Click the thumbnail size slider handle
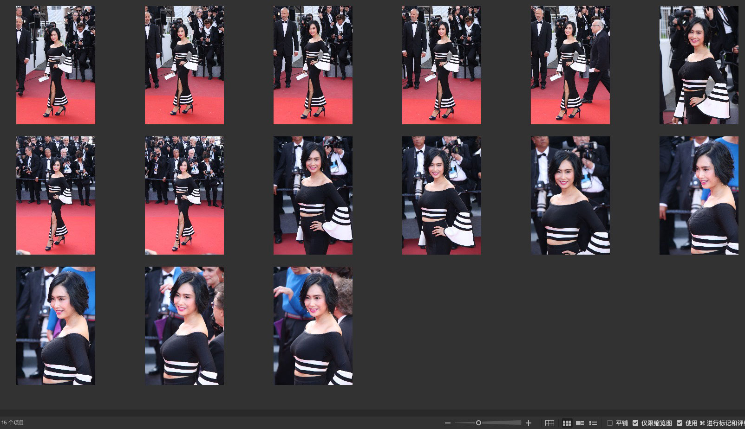The height and width of the screenshot is (429, 745). (478, 423)
